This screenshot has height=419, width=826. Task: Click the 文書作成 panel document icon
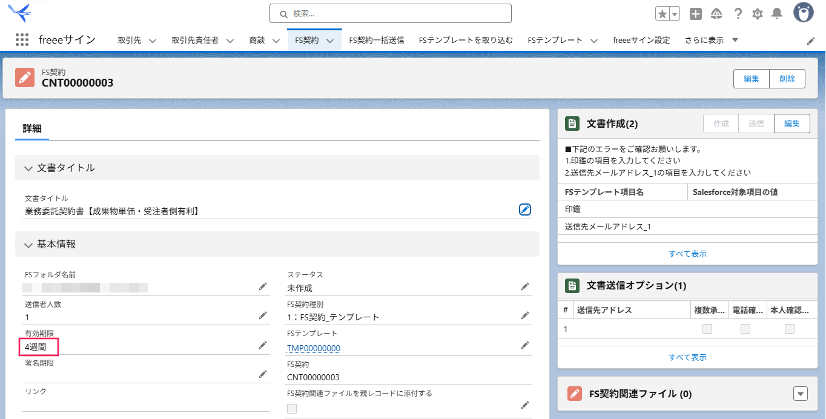pos(572,124)
